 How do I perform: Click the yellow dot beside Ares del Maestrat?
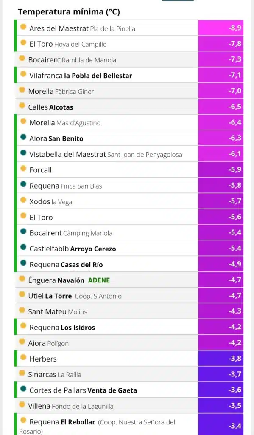pos(24,27)
